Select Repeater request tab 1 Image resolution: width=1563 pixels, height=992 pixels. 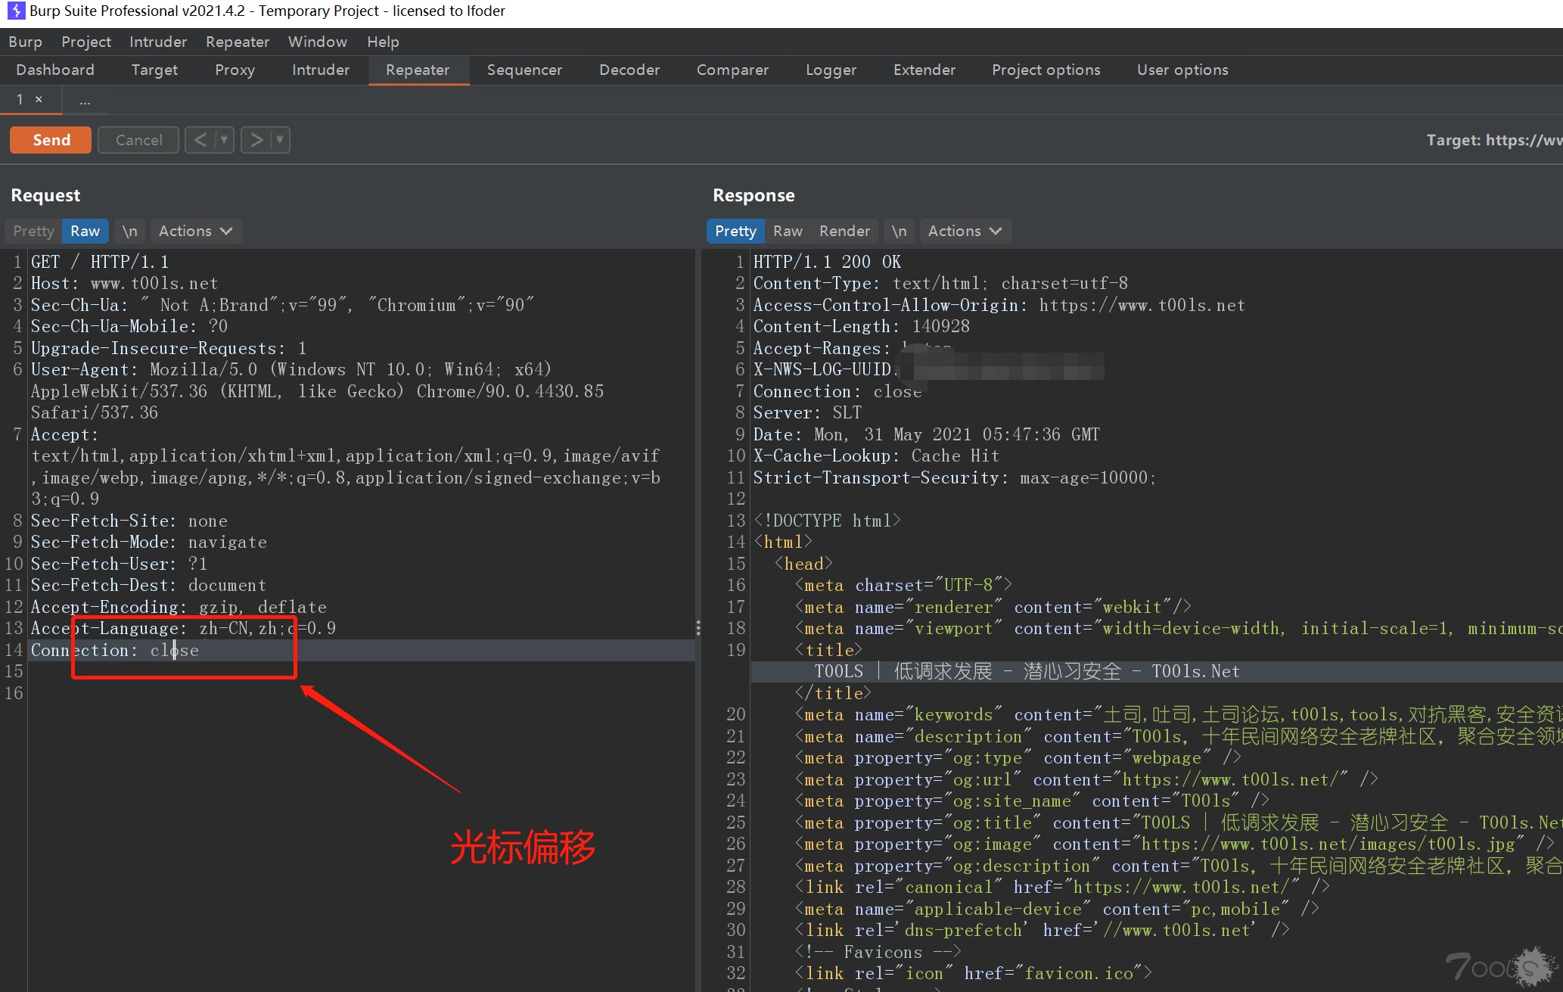point(20,99)
